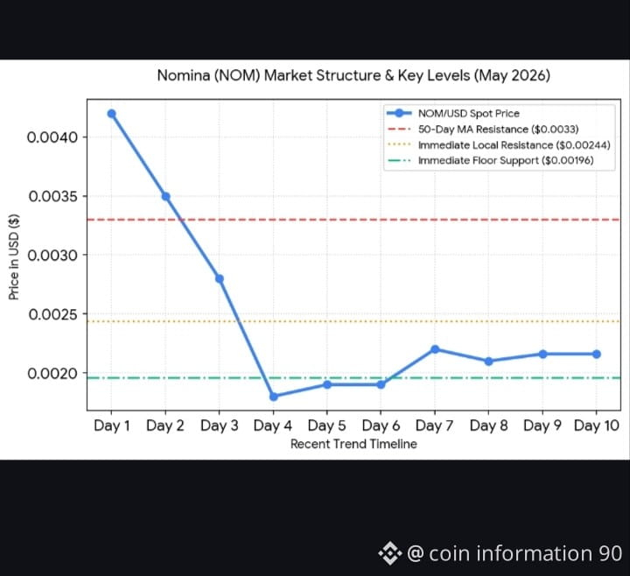This screenshot has height=576, width=630.
Task: Click the Day 4 axis label
Action: (273, 425)
